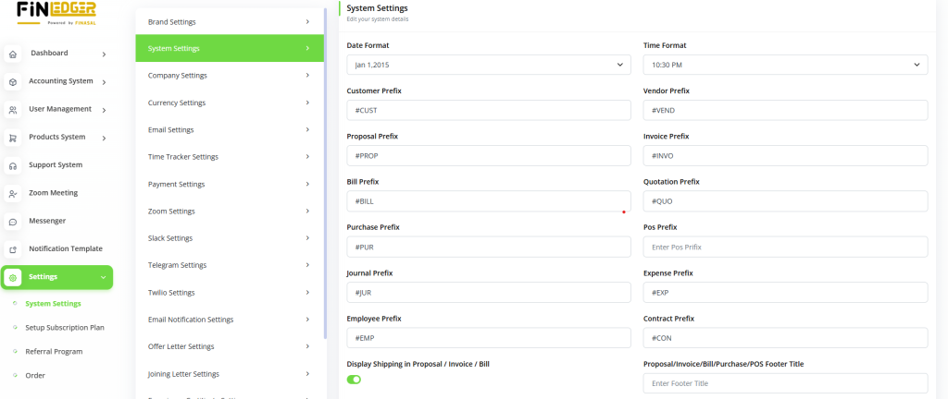948x399 pixels.
Task: Click the Footer Title input field
Action: [x=784, y=383]
